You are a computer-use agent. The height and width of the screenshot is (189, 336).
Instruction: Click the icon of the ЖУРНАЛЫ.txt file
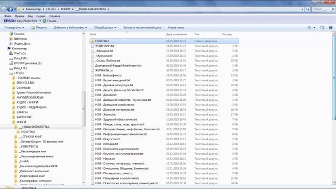[92, 70]
